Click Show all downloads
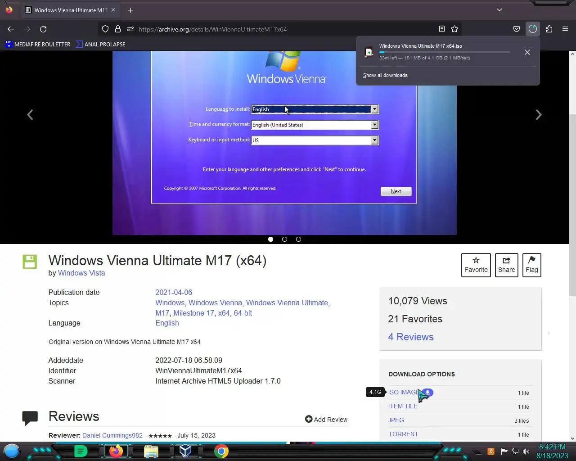This screenshot has width=576, height=461. click(x=385, y=75)
